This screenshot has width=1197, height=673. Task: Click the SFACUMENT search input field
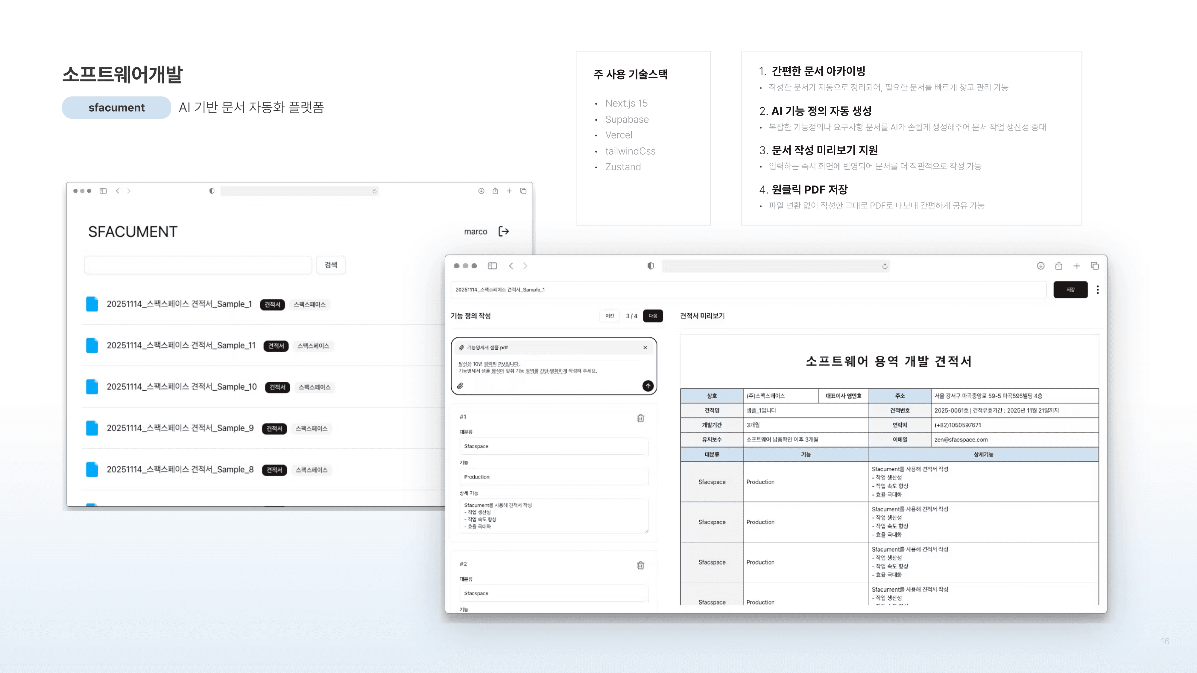198,265
